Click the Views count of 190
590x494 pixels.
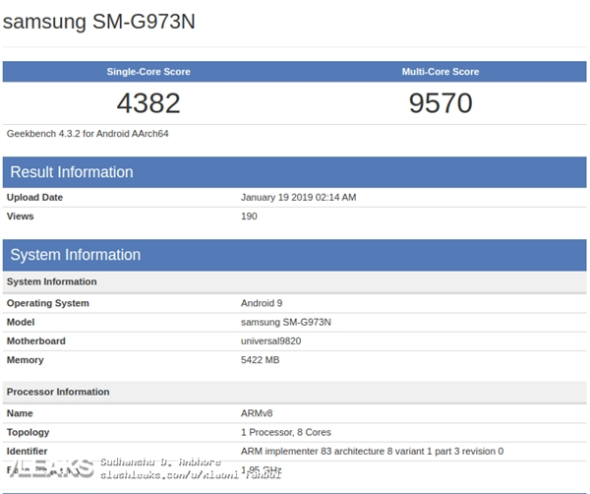coord(249,216)
